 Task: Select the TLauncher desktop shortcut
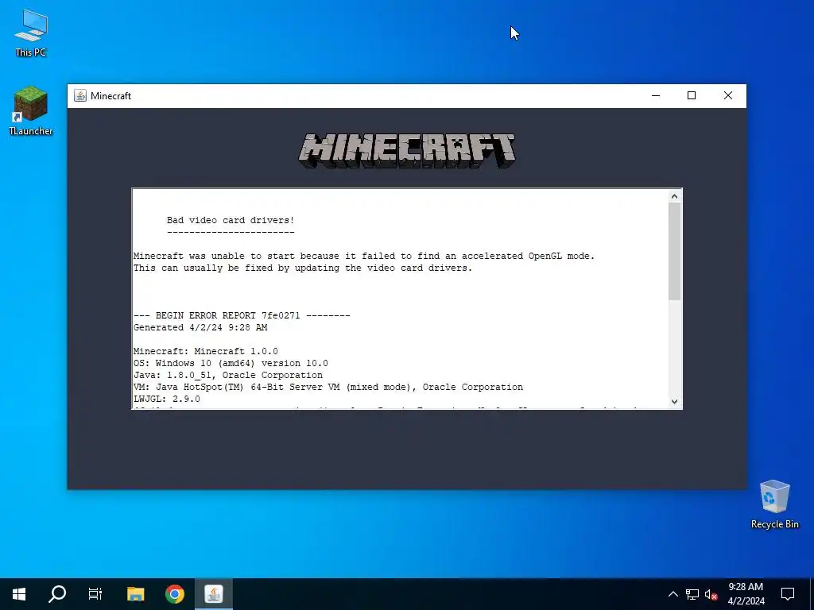tap(31, 111)
